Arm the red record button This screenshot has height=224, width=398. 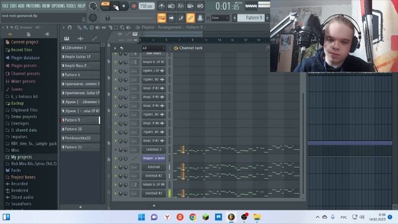[x=134, y=6]
